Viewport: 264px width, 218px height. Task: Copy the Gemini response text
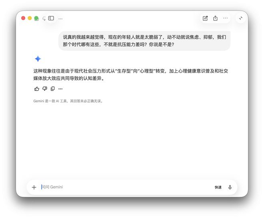coord(52,89)
